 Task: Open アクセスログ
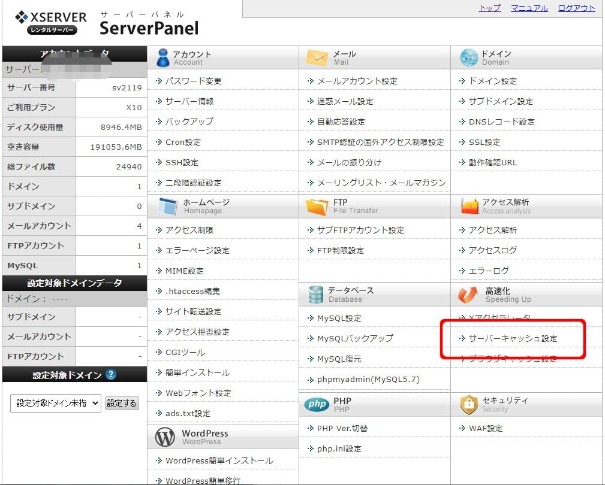click(x=493, y=251)
